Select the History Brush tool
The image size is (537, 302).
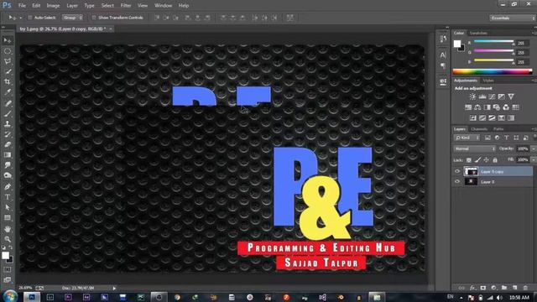click(x=8, y=134)
